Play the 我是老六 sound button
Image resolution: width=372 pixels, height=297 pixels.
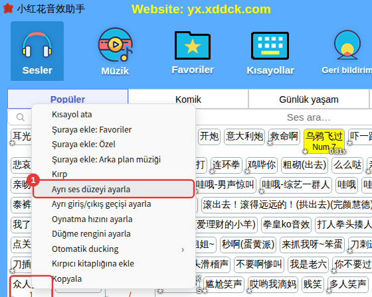[x=308, y=265]
